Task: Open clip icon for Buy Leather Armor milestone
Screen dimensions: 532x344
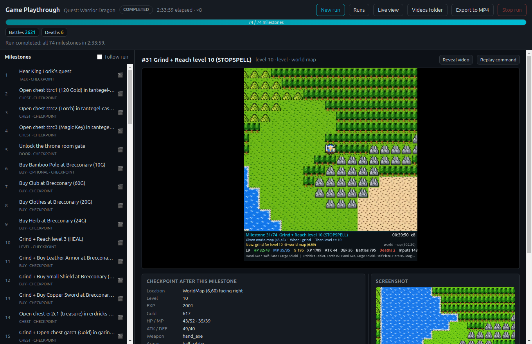Action: click(120, 262)
